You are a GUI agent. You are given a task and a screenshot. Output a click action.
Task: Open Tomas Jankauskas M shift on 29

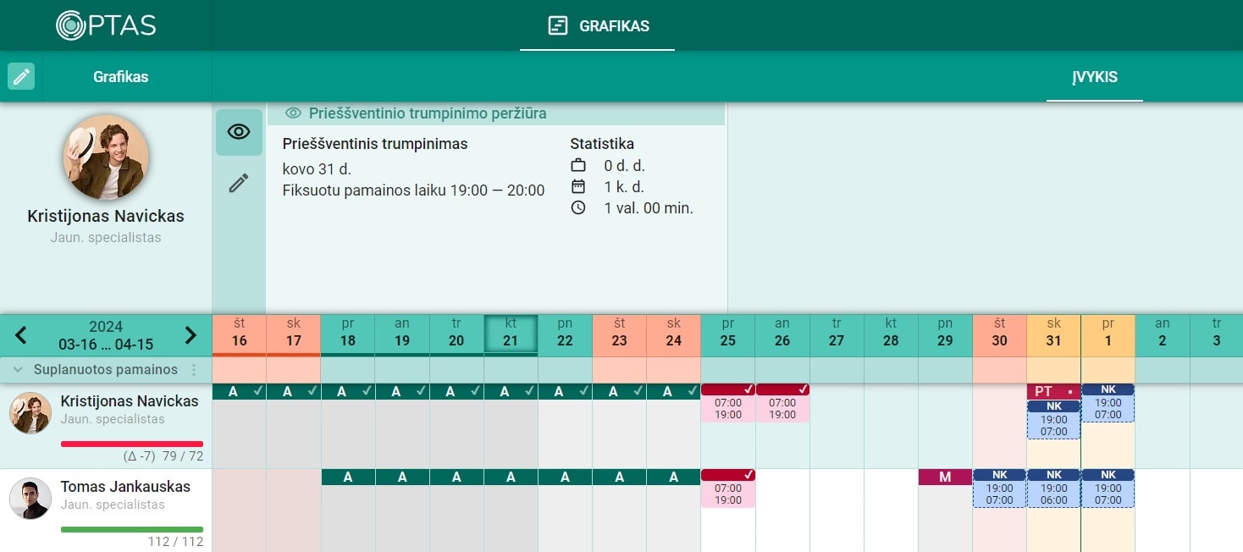(x=945, y=477)
